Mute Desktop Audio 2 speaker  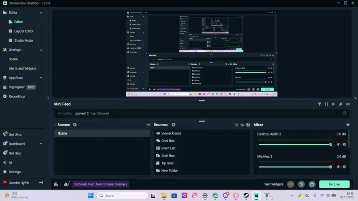point(339,145)
